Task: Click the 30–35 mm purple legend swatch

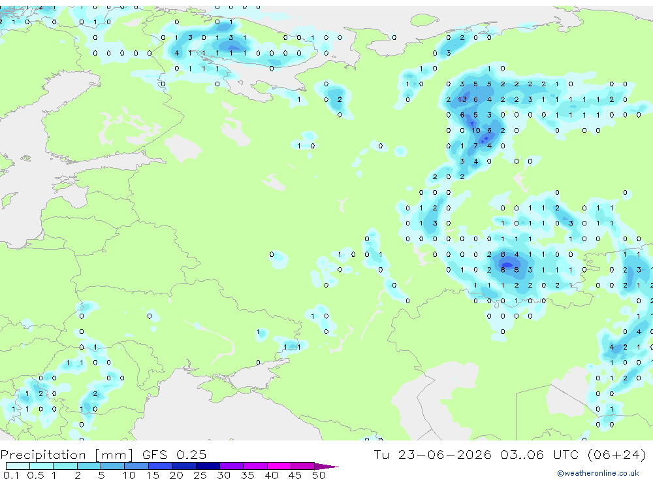Action: tap(232, 466)
